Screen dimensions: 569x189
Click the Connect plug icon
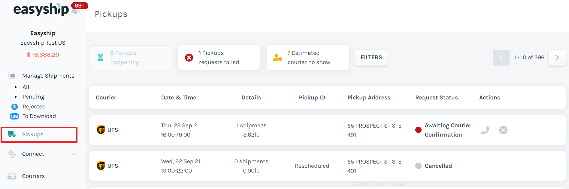[x=12, y=154]
